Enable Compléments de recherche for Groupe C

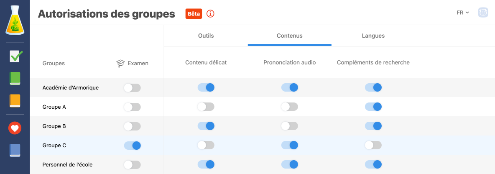[373, 146]
